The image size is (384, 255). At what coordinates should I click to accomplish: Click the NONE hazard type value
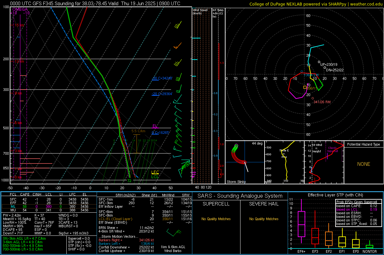pyautogui.click(x=363, y=164)
